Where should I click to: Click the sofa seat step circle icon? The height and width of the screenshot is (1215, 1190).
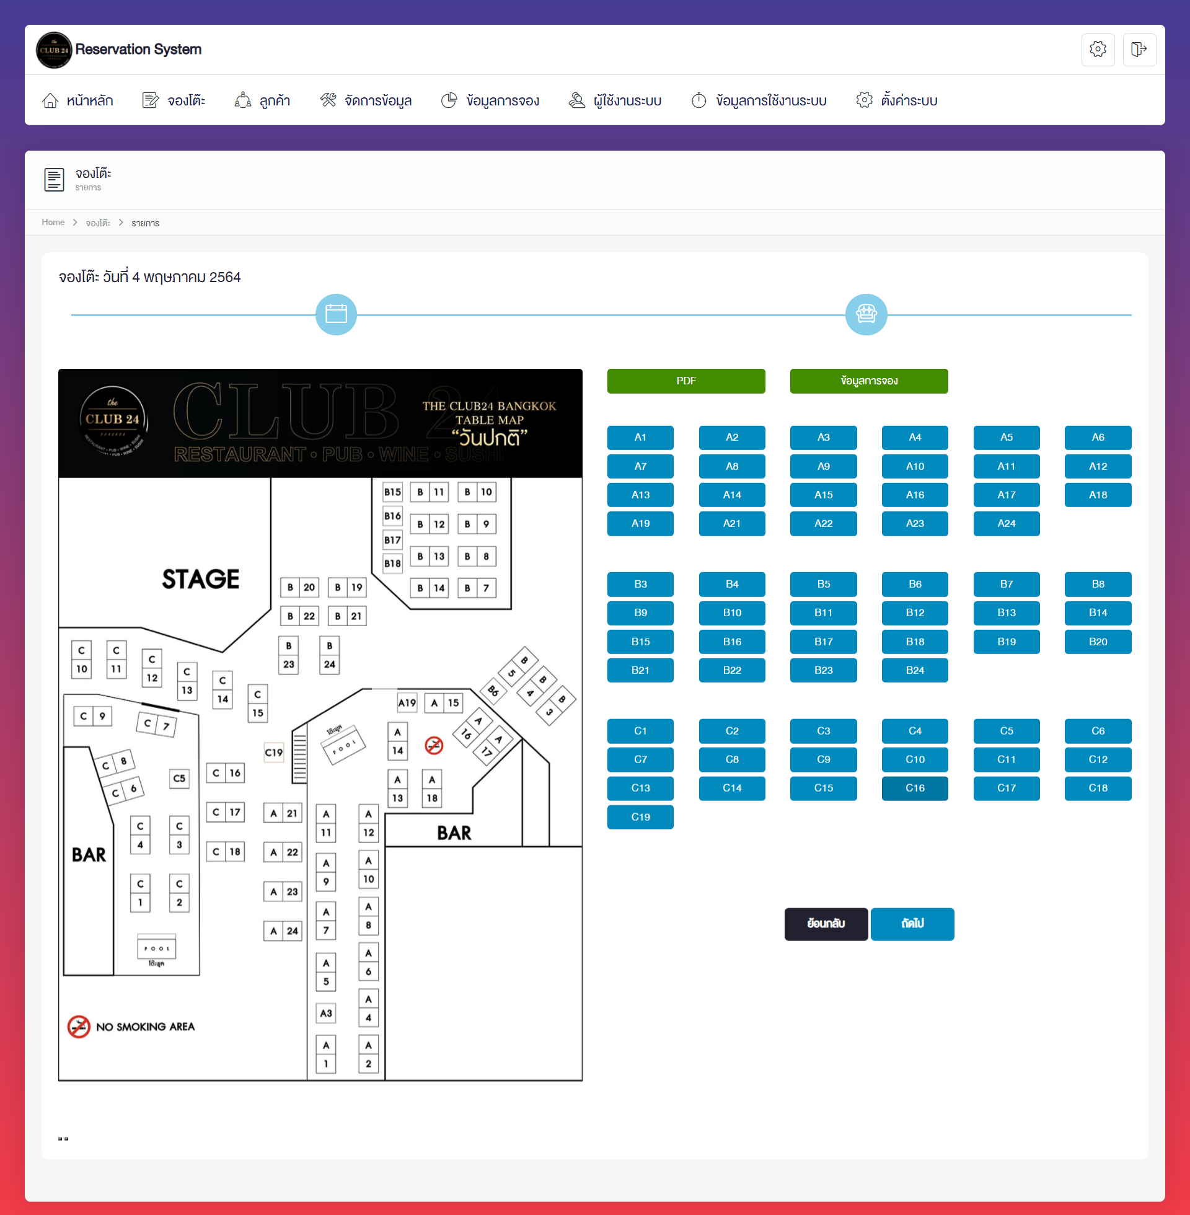pyautogui.click(x=866, y=314)
